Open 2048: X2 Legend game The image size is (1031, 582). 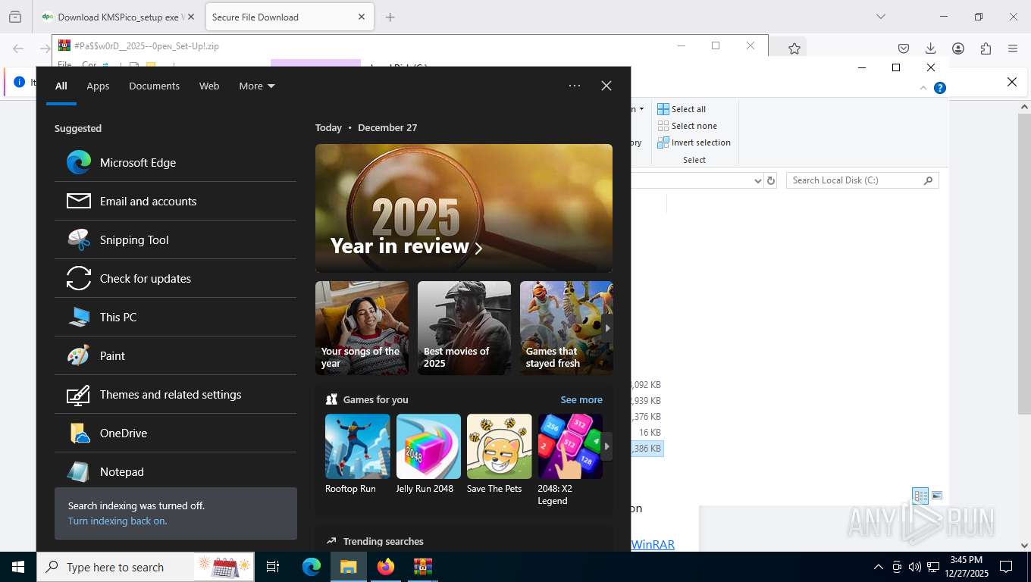(x=570, y=459)
